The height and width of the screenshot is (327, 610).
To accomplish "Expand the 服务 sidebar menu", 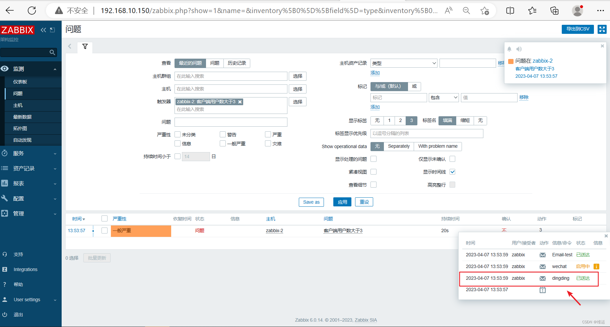I will click(31, 153).
